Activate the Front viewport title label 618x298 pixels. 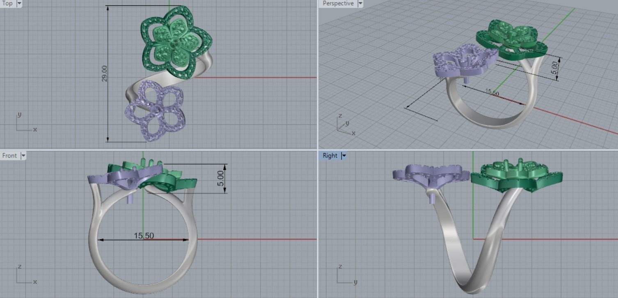click(9, 156)
